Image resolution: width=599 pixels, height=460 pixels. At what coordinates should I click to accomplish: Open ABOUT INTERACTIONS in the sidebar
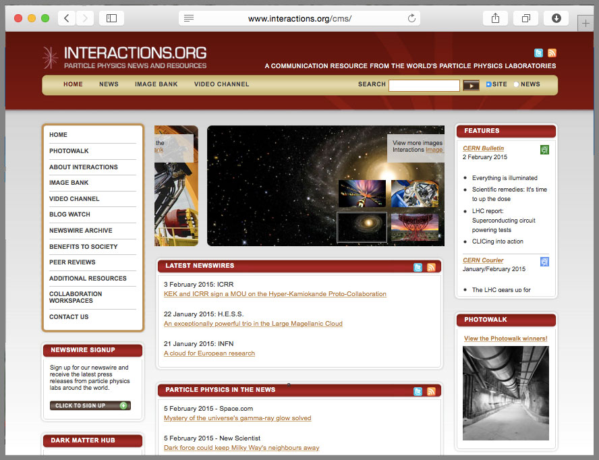(83, 167)
